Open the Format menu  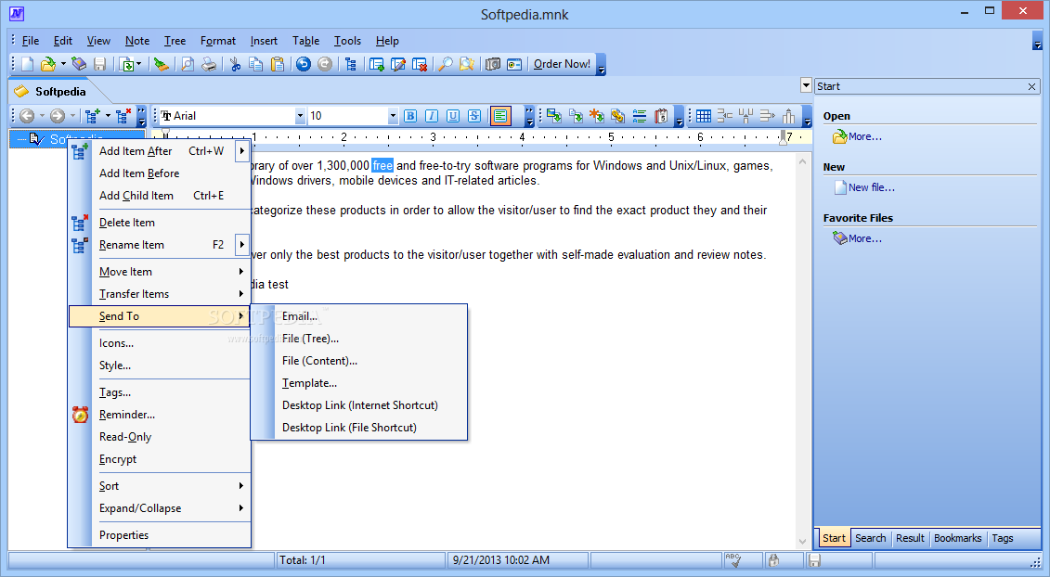(x=218, y=41)
